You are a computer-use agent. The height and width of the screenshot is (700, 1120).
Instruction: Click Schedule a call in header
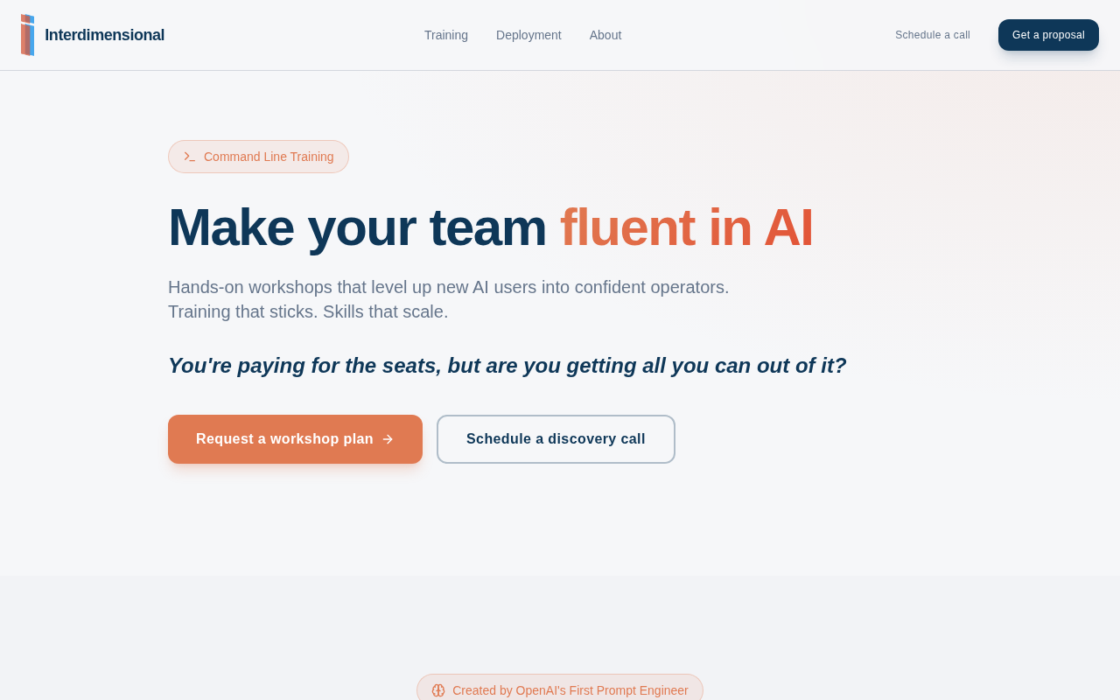pyautogui.click(x=933, y=35)
